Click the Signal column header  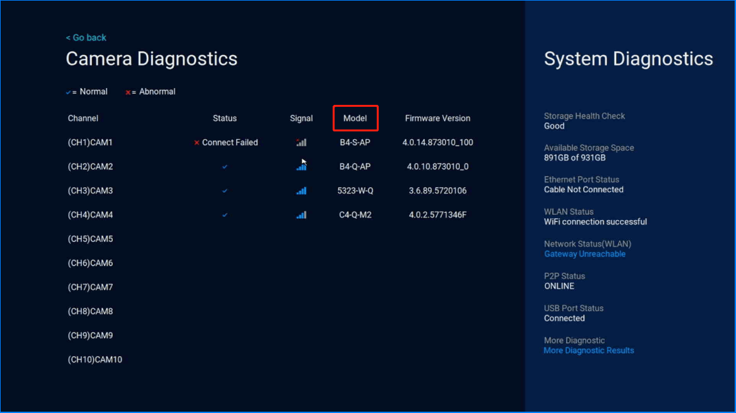click(301, 118)
